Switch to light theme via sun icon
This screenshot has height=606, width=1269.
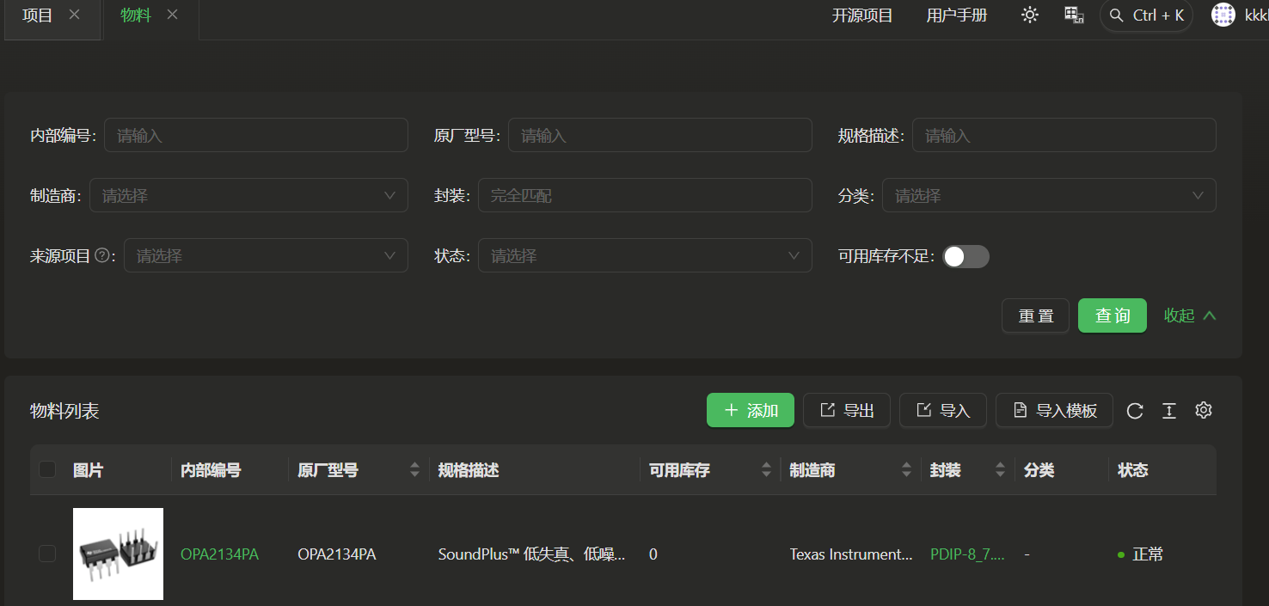click(x=1029, y=15)
